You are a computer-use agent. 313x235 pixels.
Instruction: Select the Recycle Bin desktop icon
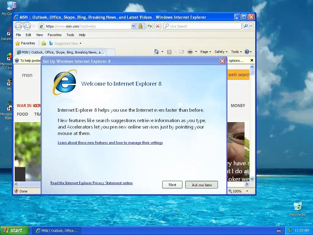(x=298, y=209)
